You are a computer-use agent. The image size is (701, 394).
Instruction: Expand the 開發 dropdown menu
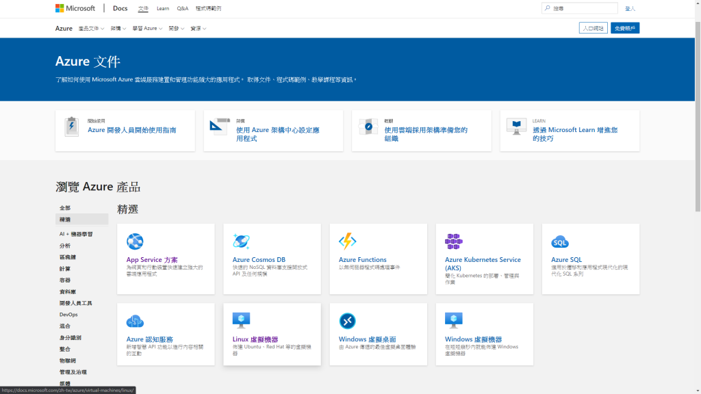[176, 28]
